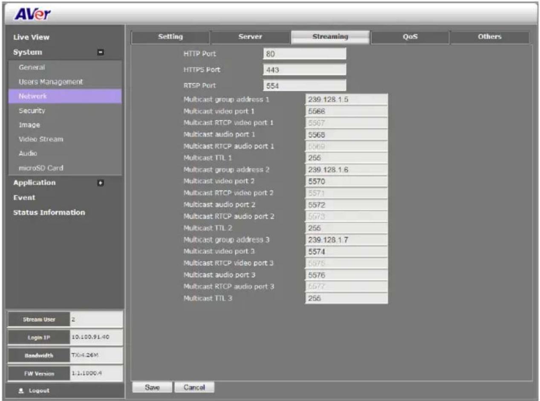Image resolution: width=540 pixels, height=401 pixels.
Task: Click the Multicast RTCP audio port 2 field
Action: pos(347,217)
